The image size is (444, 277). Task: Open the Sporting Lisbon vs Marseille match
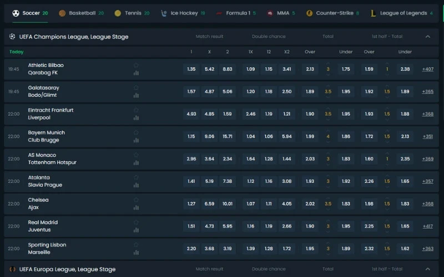[47, 248]
